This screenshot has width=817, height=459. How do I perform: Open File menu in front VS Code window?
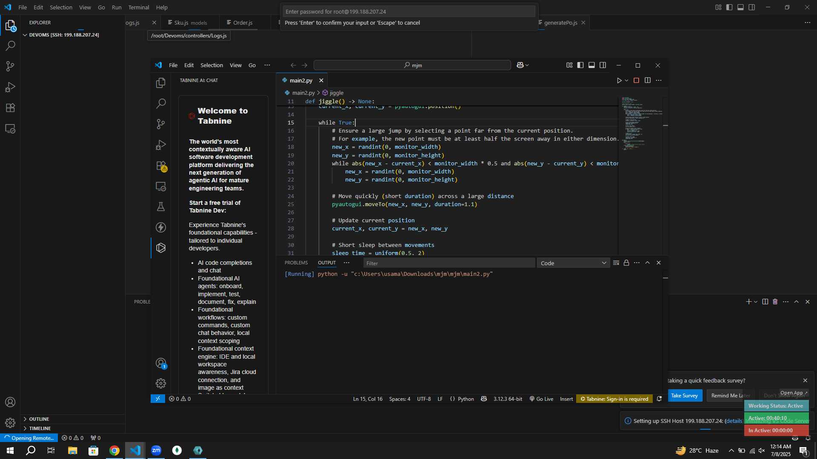(x=173, y=65)
